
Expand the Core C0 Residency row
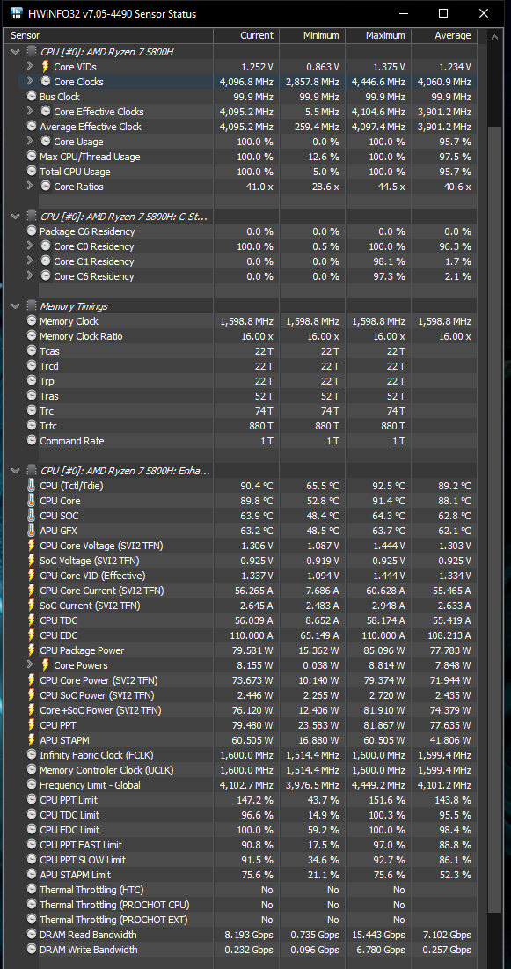(30, 246)
